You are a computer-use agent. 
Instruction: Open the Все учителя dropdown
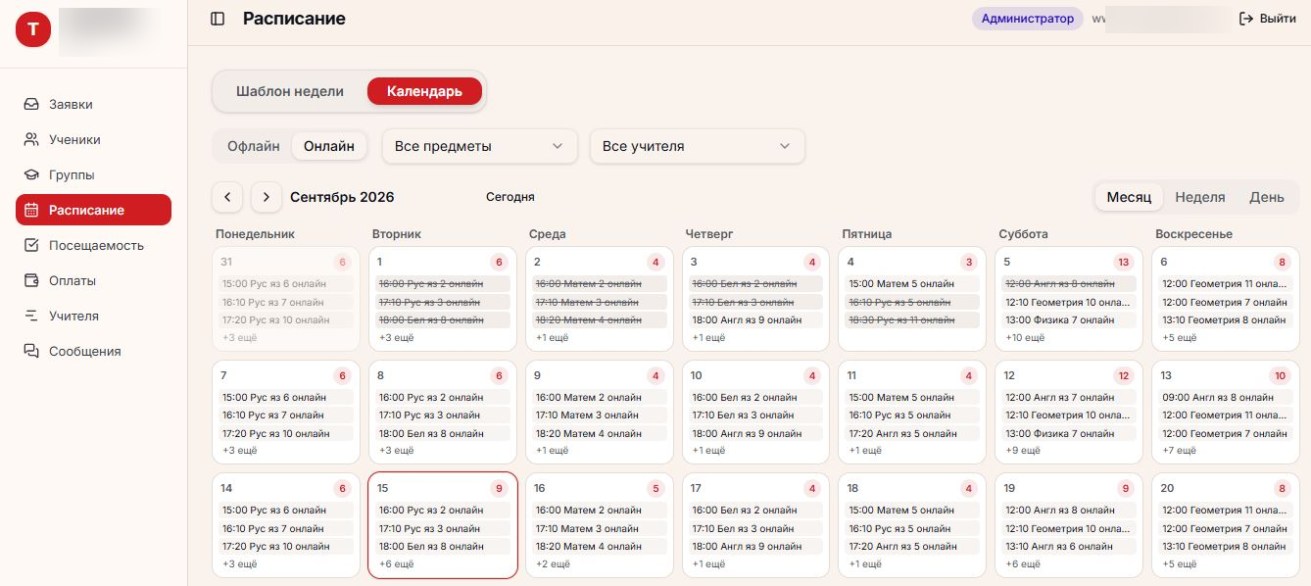(x=697, y=146)
